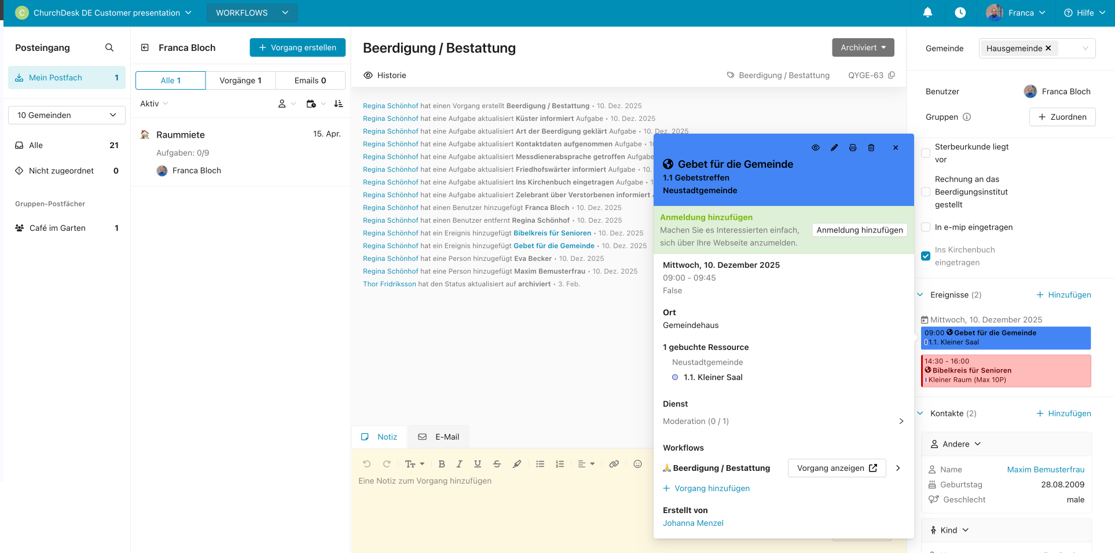The image size is (1115, 553).
Task: Print the event details
Action: [x=853, y=148]
